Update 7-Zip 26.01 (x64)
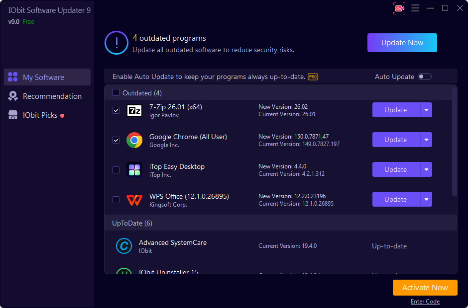This screenshot has height=308, width=468. [396, 110]
